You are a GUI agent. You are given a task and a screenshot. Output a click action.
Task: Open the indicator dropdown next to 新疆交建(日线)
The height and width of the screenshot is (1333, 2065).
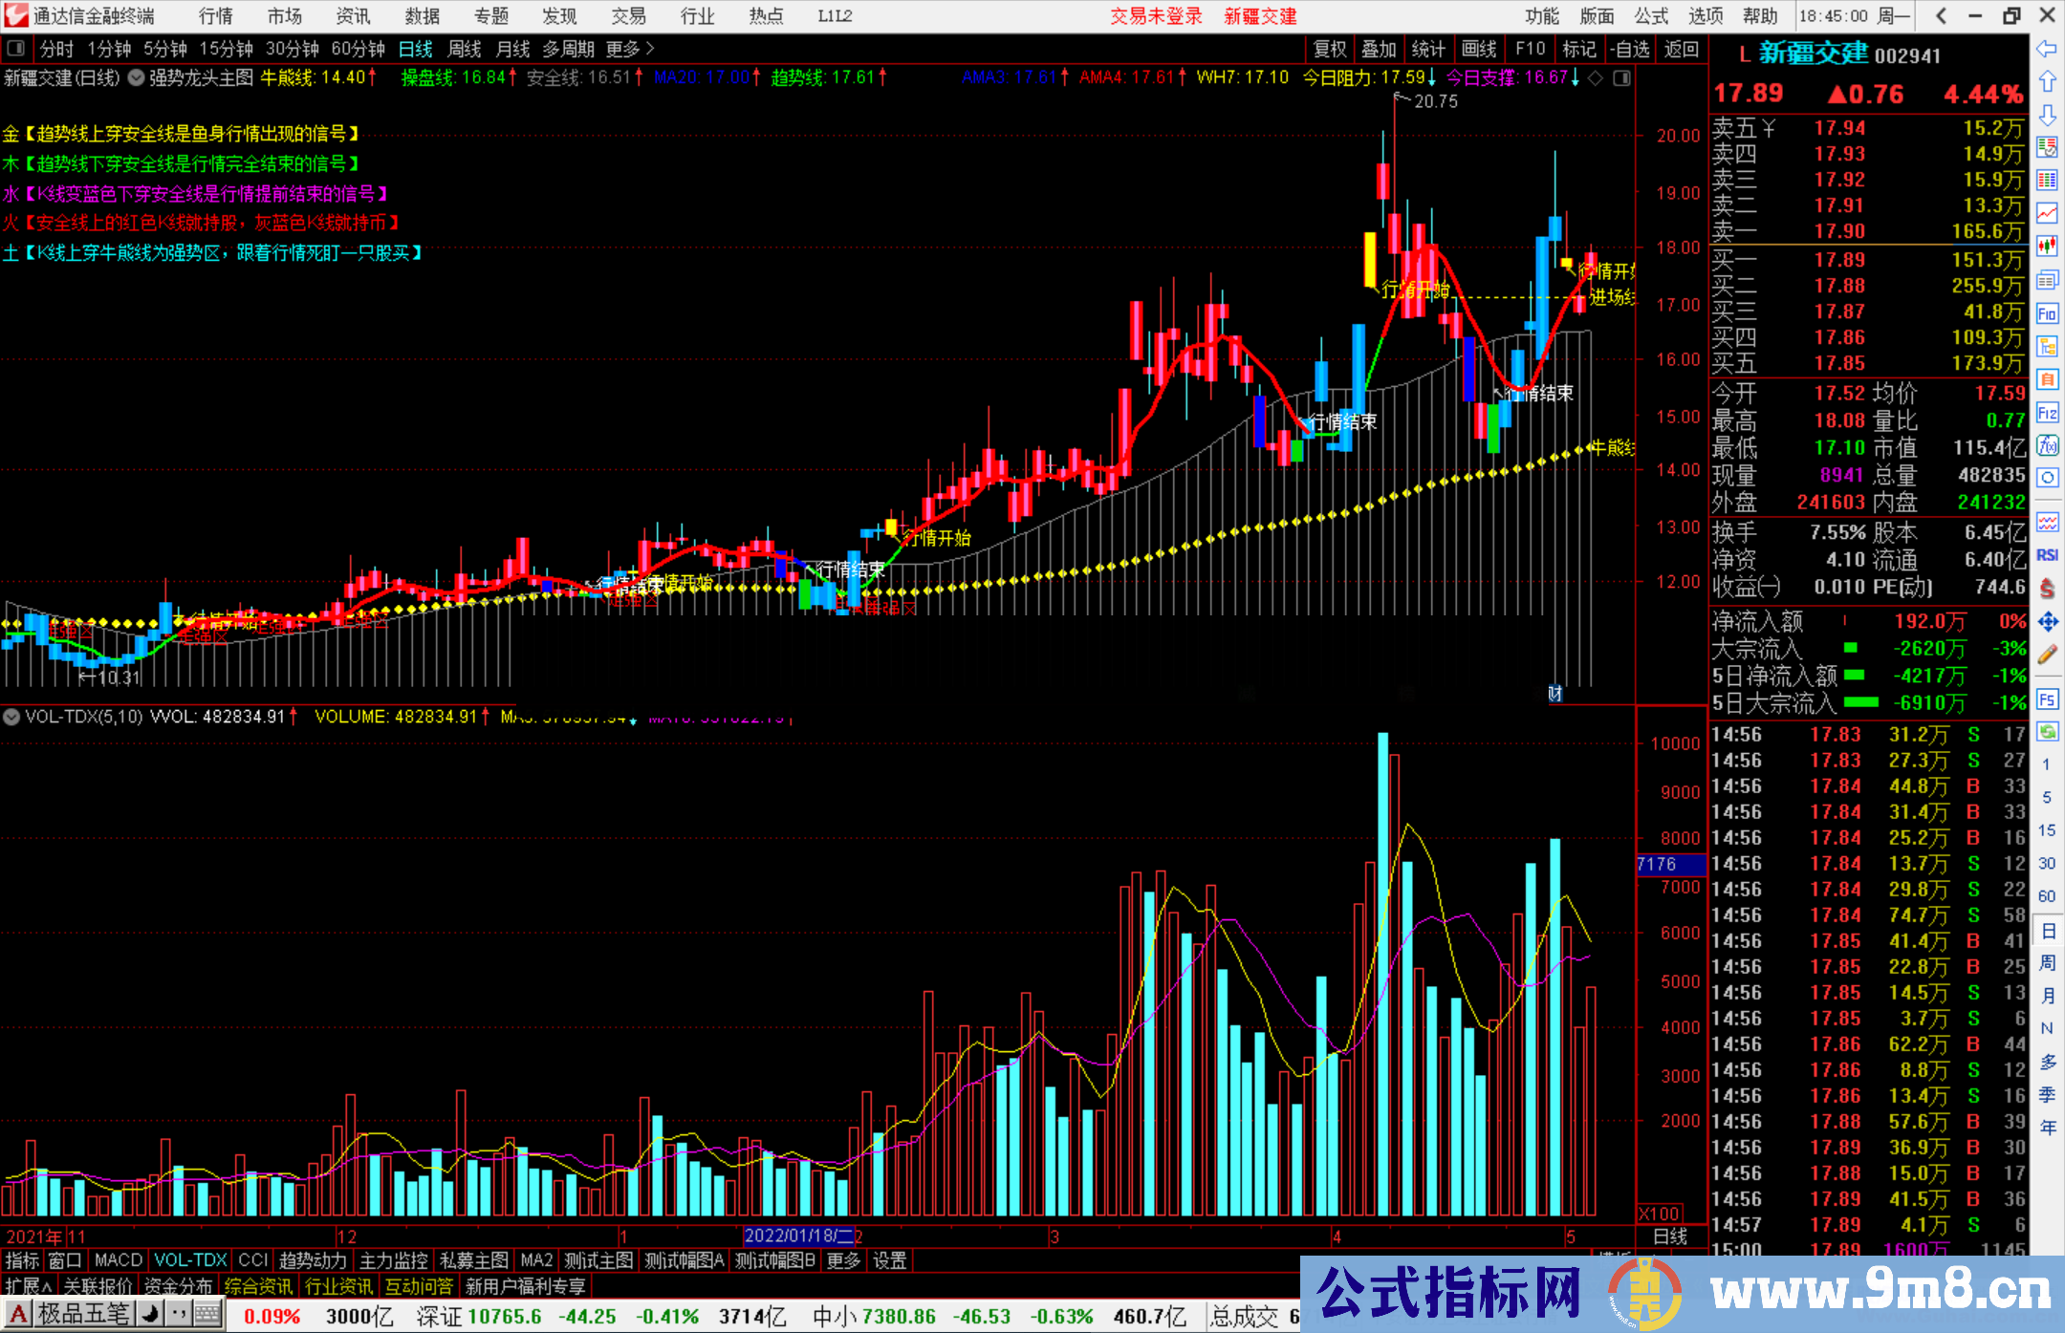[137, 78]
